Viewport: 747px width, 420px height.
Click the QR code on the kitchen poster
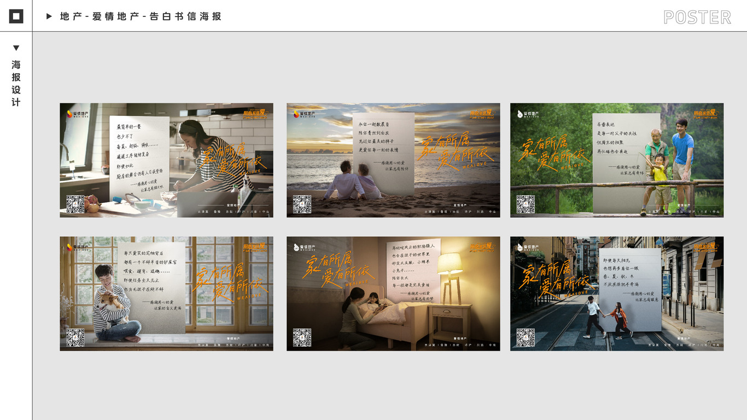75,204
